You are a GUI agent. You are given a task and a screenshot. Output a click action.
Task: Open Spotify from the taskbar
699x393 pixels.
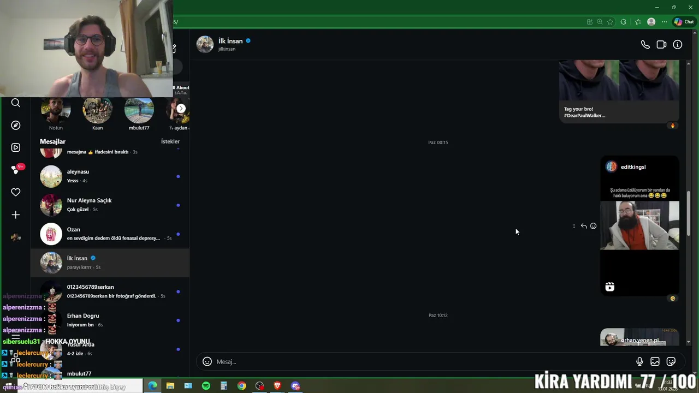[206, 386]
